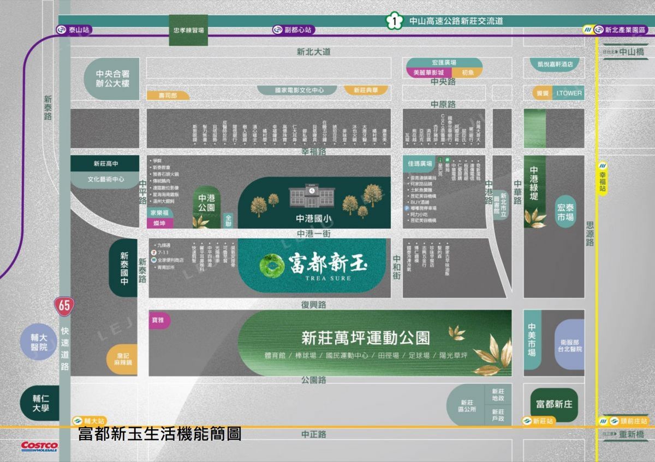Screen dimensions: 655x462
Task: Click the orange 壽司郎 tag
Action: pos(168,95)
